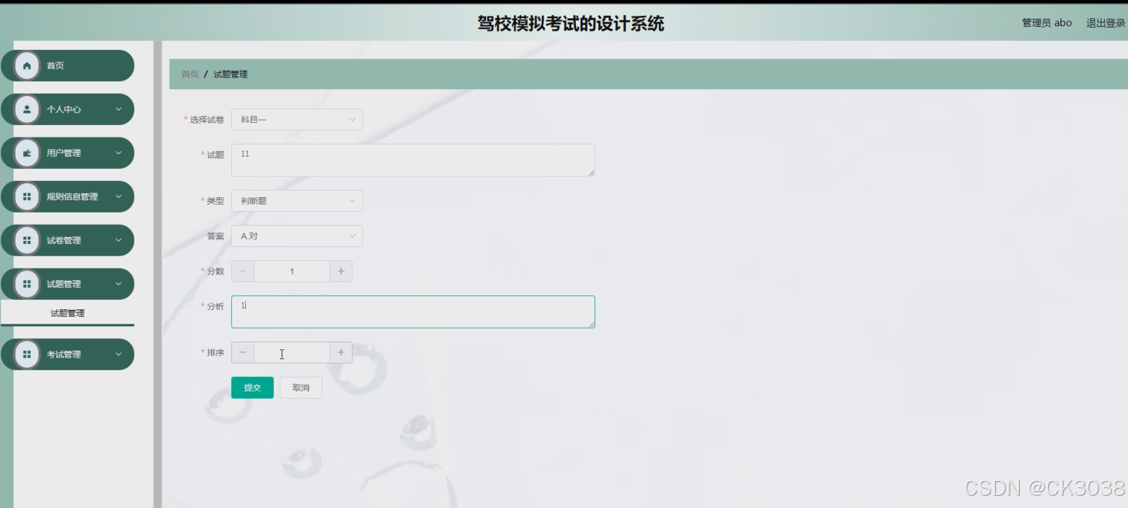Click the grid icon on 试卷管理 entry

[x=28, y=240]
